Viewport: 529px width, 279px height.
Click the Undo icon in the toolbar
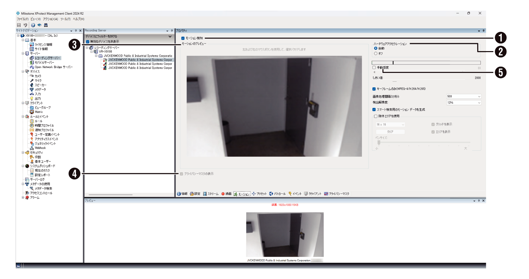(25, 25)
